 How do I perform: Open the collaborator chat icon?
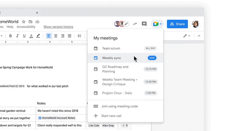pyautogui.click(x=126, y=24)
